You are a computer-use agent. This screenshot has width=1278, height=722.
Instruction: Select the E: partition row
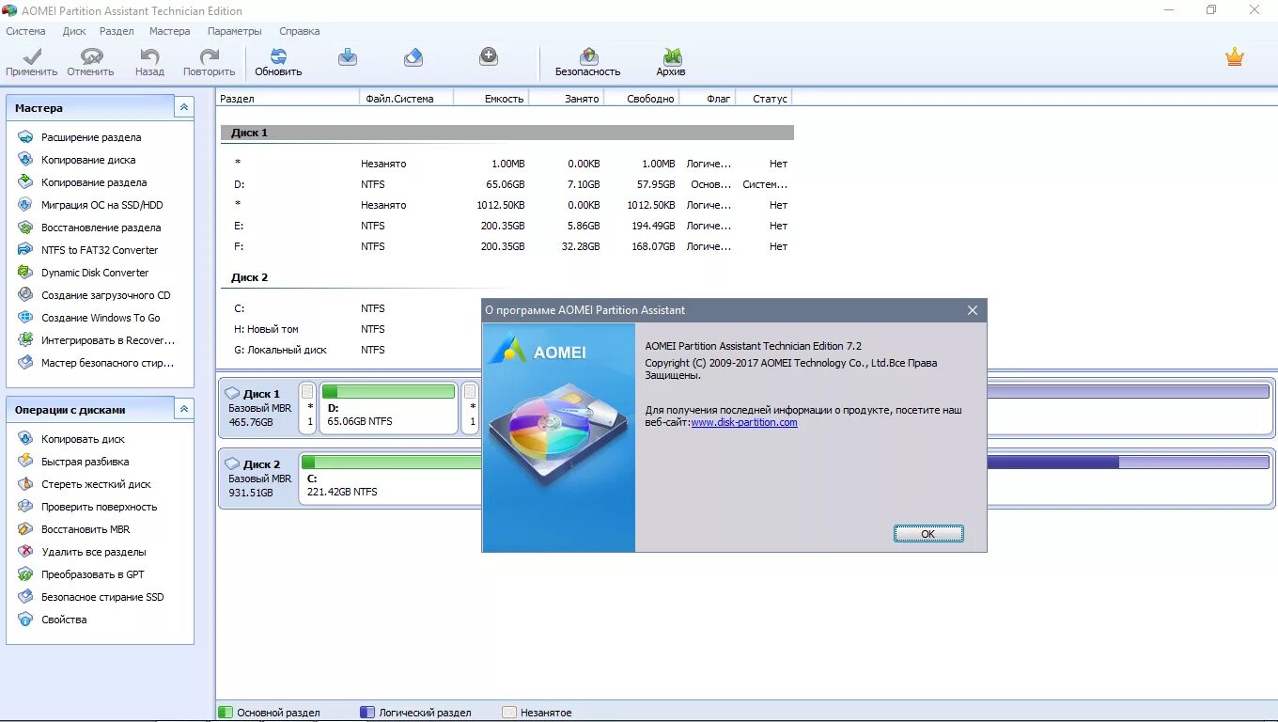(x=507, y=226)
